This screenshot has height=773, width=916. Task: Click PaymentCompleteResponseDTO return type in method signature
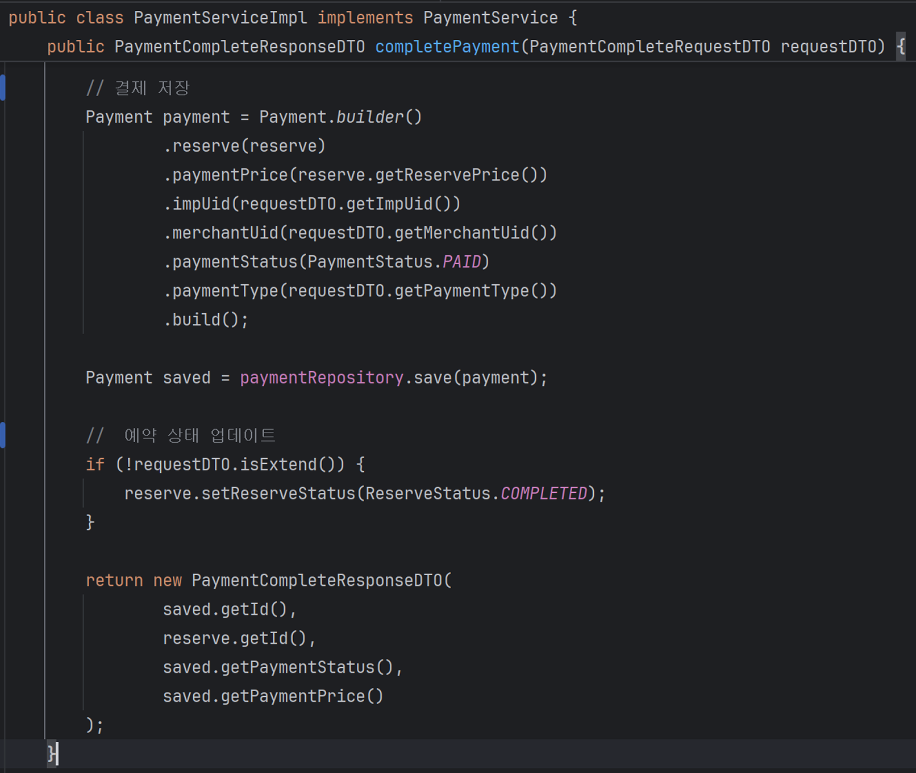[x=240, y=47]
